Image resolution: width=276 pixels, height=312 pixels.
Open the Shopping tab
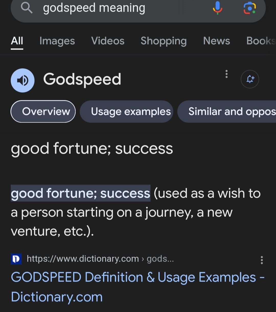click(x=164, y=41)
